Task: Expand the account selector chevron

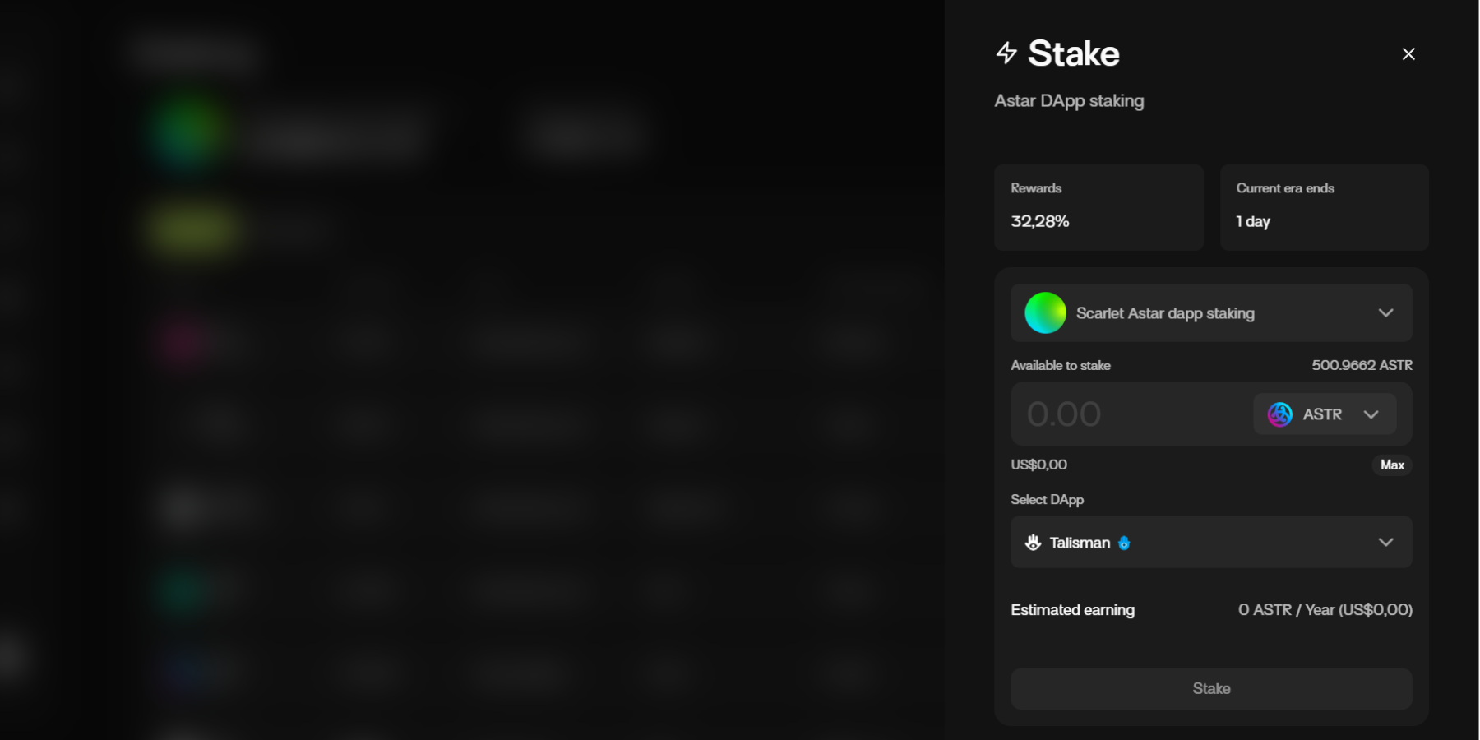Action: pyautogui.click(x=1385, y=313)
